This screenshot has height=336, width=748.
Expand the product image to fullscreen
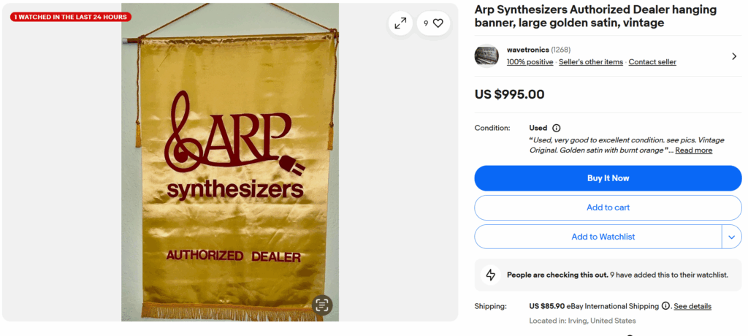tap(400, 23)
